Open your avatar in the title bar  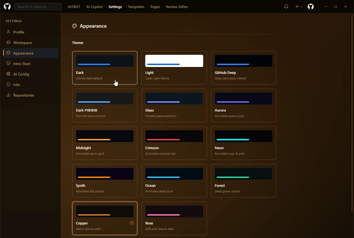311,6
